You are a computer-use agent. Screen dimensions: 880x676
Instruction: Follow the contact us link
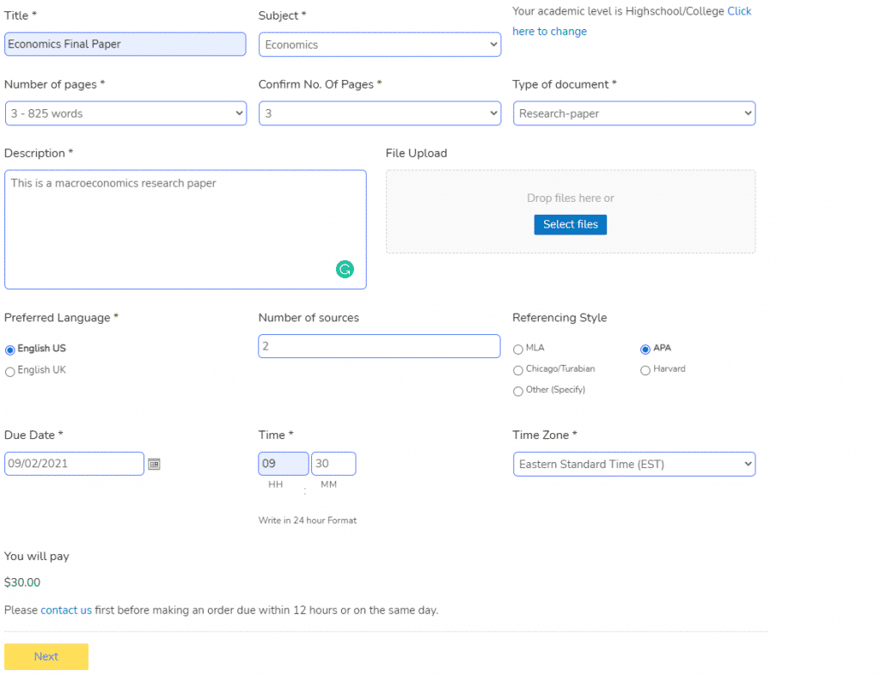point(66,610)
